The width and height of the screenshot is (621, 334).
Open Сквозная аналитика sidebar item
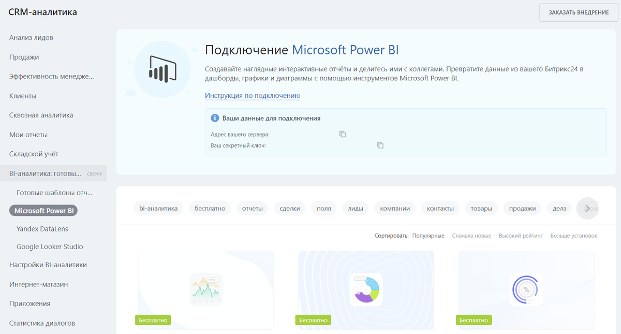pos(41,115)
